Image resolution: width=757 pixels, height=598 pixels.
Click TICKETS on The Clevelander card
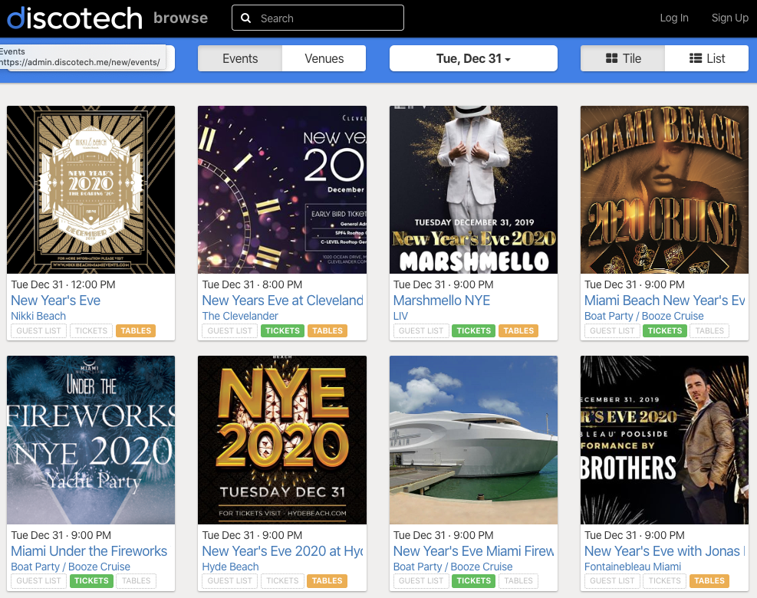click(282, 330)
